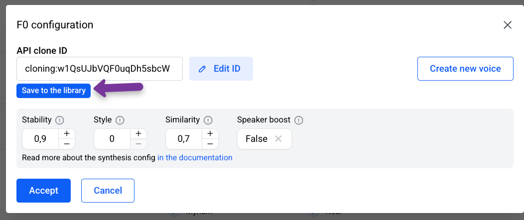Viewport: 524px width, 220px height.
Task: Clear Speaker boost value with X icon
Action: pyautogui.click(x=278, y=139)
